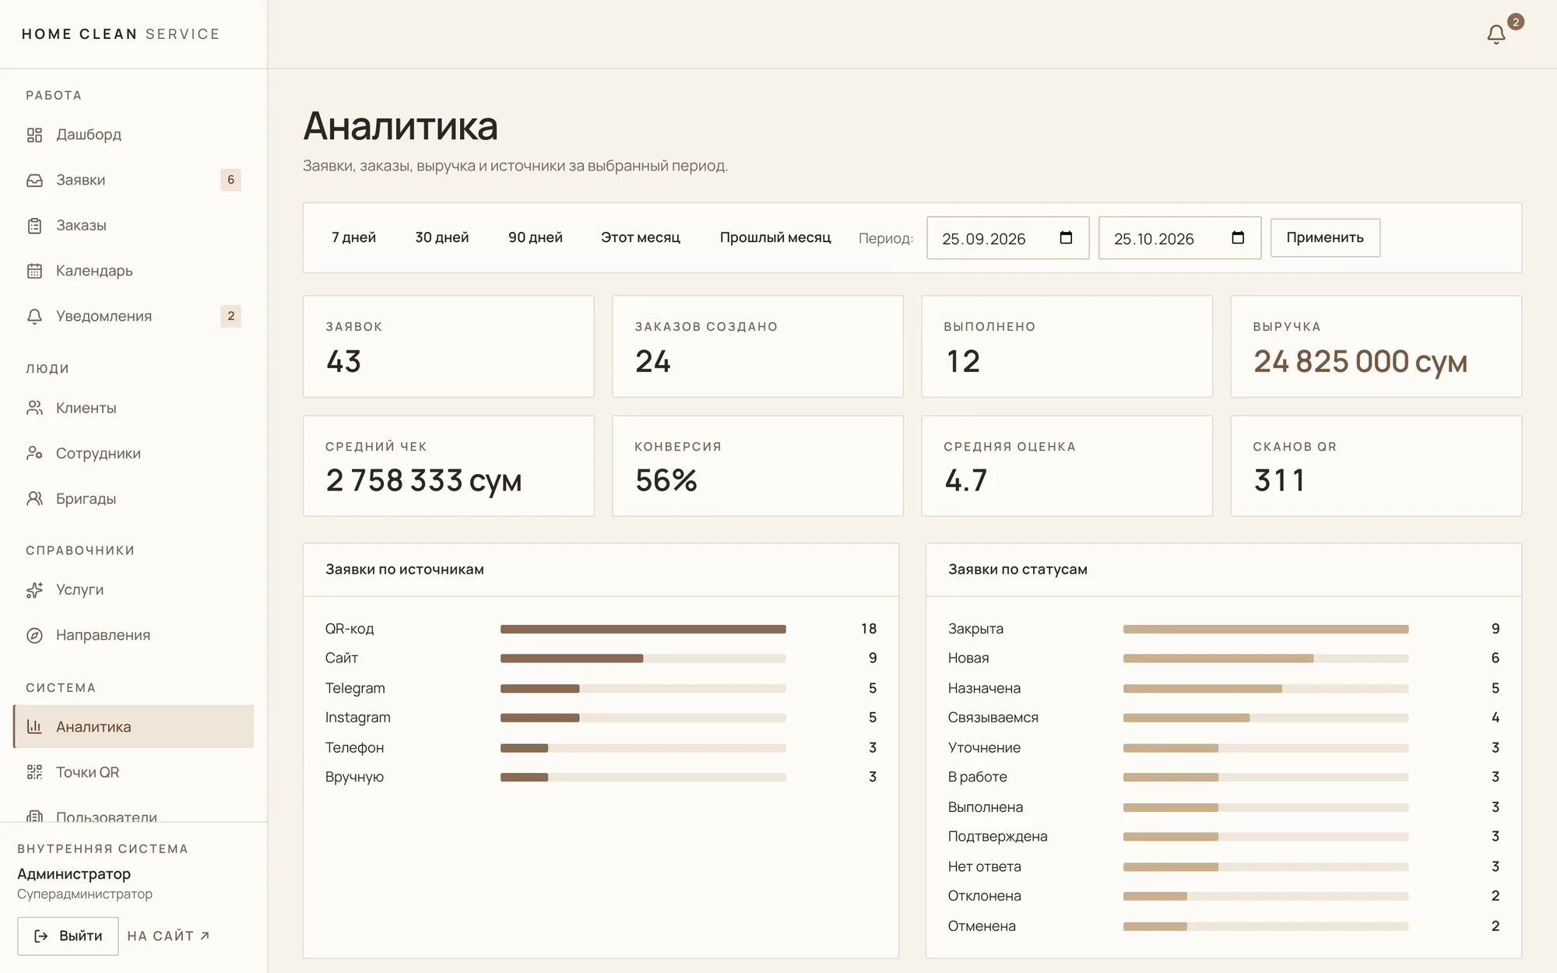The height and width of the screenshot is (973, 1557).
Task: Click the Сканов QR value 311
Action: [1279, 481]
